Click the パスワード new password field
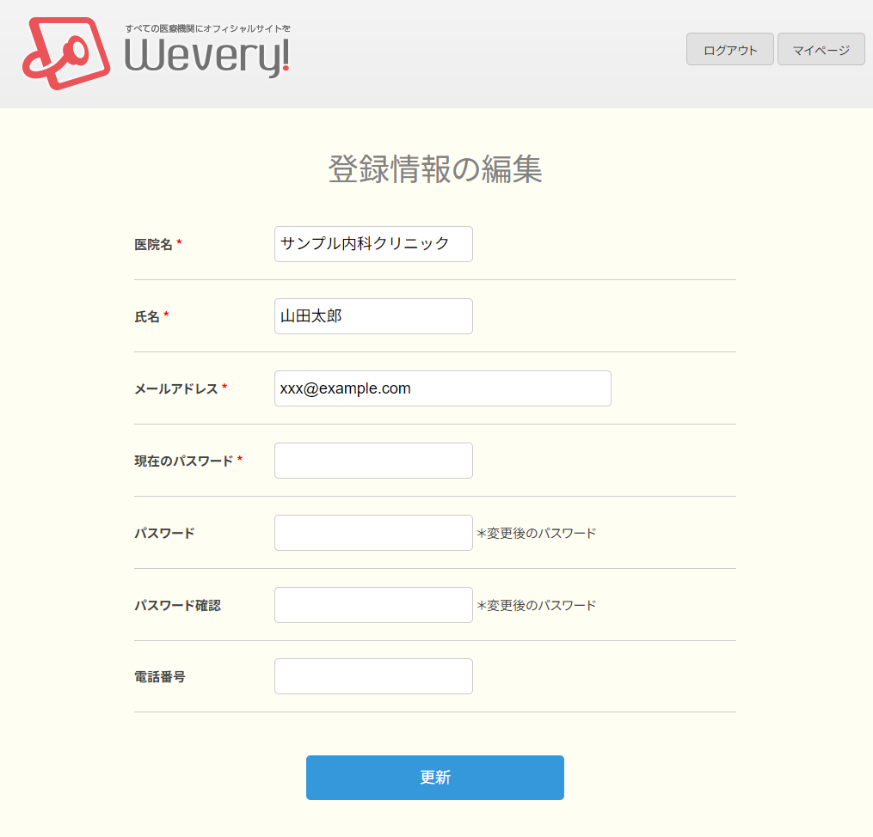873x837 pixels. point(373,533)
